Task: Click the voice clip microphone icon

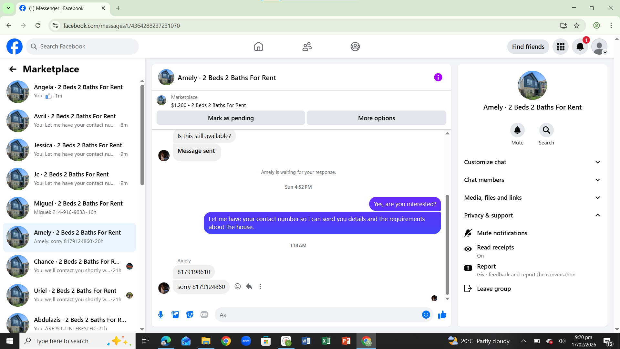Action: coord(160,315)
